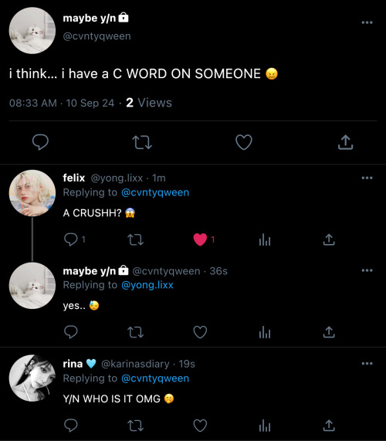Open more options on rina's reply
Viewport: 386px width, 441px height.
367,363
